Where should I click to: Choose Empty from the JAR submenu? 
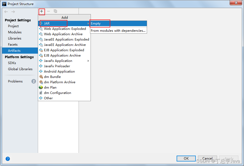pyautogui.click(x=119, y=23)
